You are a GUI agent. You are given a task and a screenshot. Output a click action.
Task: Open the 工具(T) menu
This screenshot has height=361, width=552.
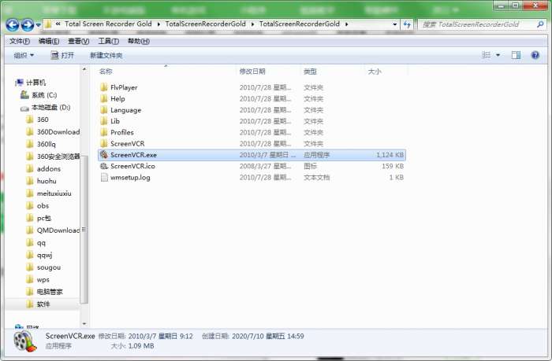coord(108,41)
